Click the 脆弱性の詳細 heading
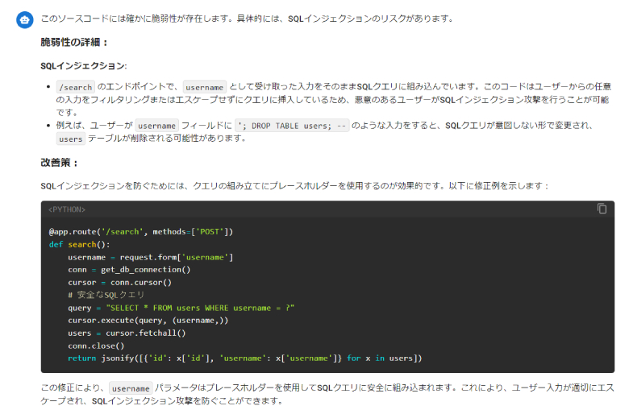This screenshot has height=406, width=629. 74,42
